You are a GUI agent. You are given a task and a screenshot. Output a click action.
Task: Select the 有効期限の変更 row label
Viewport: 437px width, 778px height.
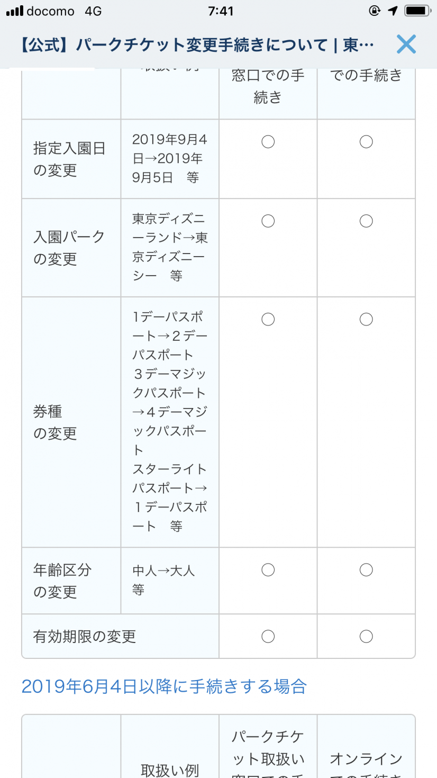(85, 636)
